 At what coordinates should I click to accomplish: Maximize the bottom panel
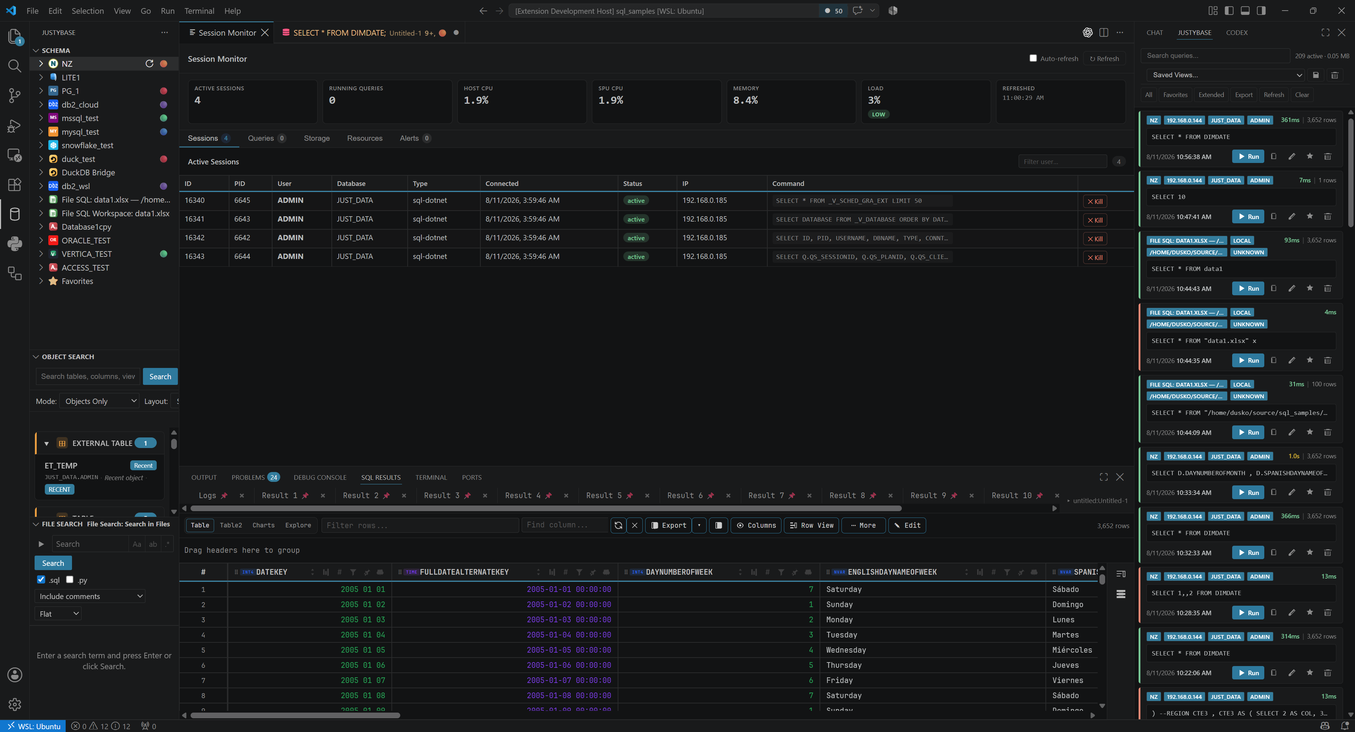coord(1104,477)
